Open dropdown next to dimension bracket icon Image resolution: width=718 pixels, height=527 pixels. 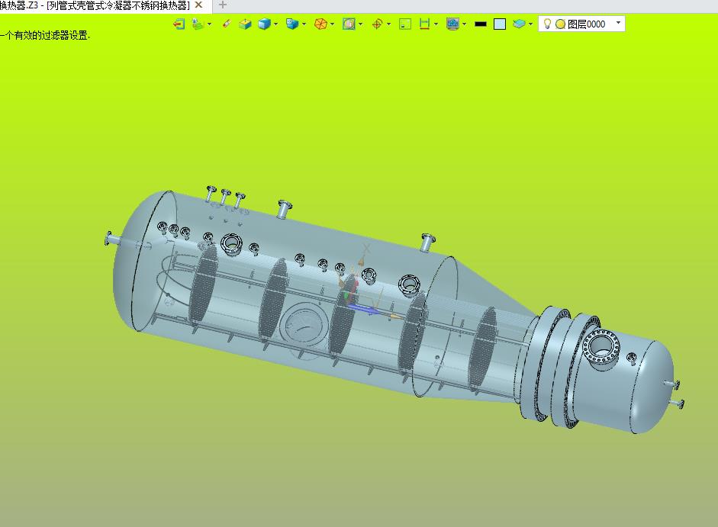tap(436, 24)
